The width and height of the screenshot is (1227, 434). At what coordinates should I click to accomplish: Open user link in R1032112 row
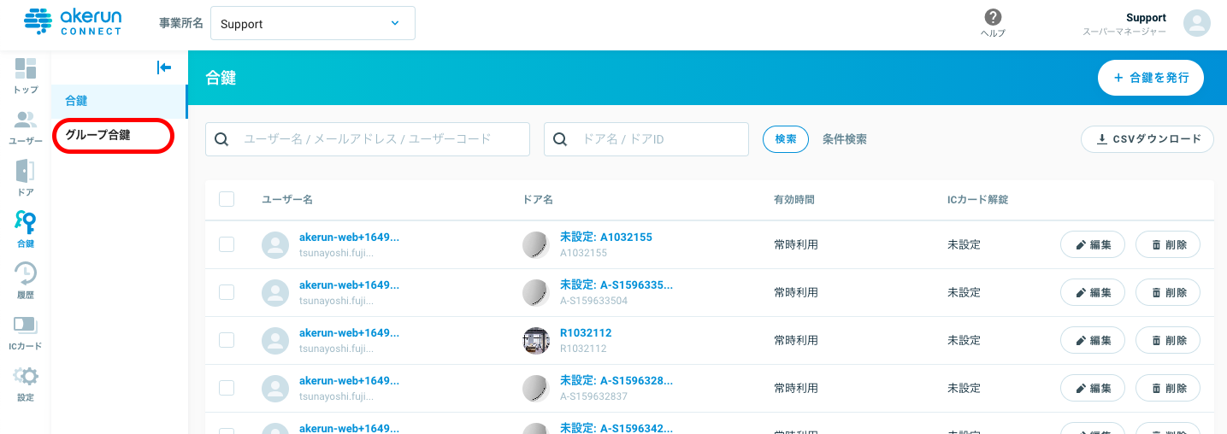[x=349, y=333]
